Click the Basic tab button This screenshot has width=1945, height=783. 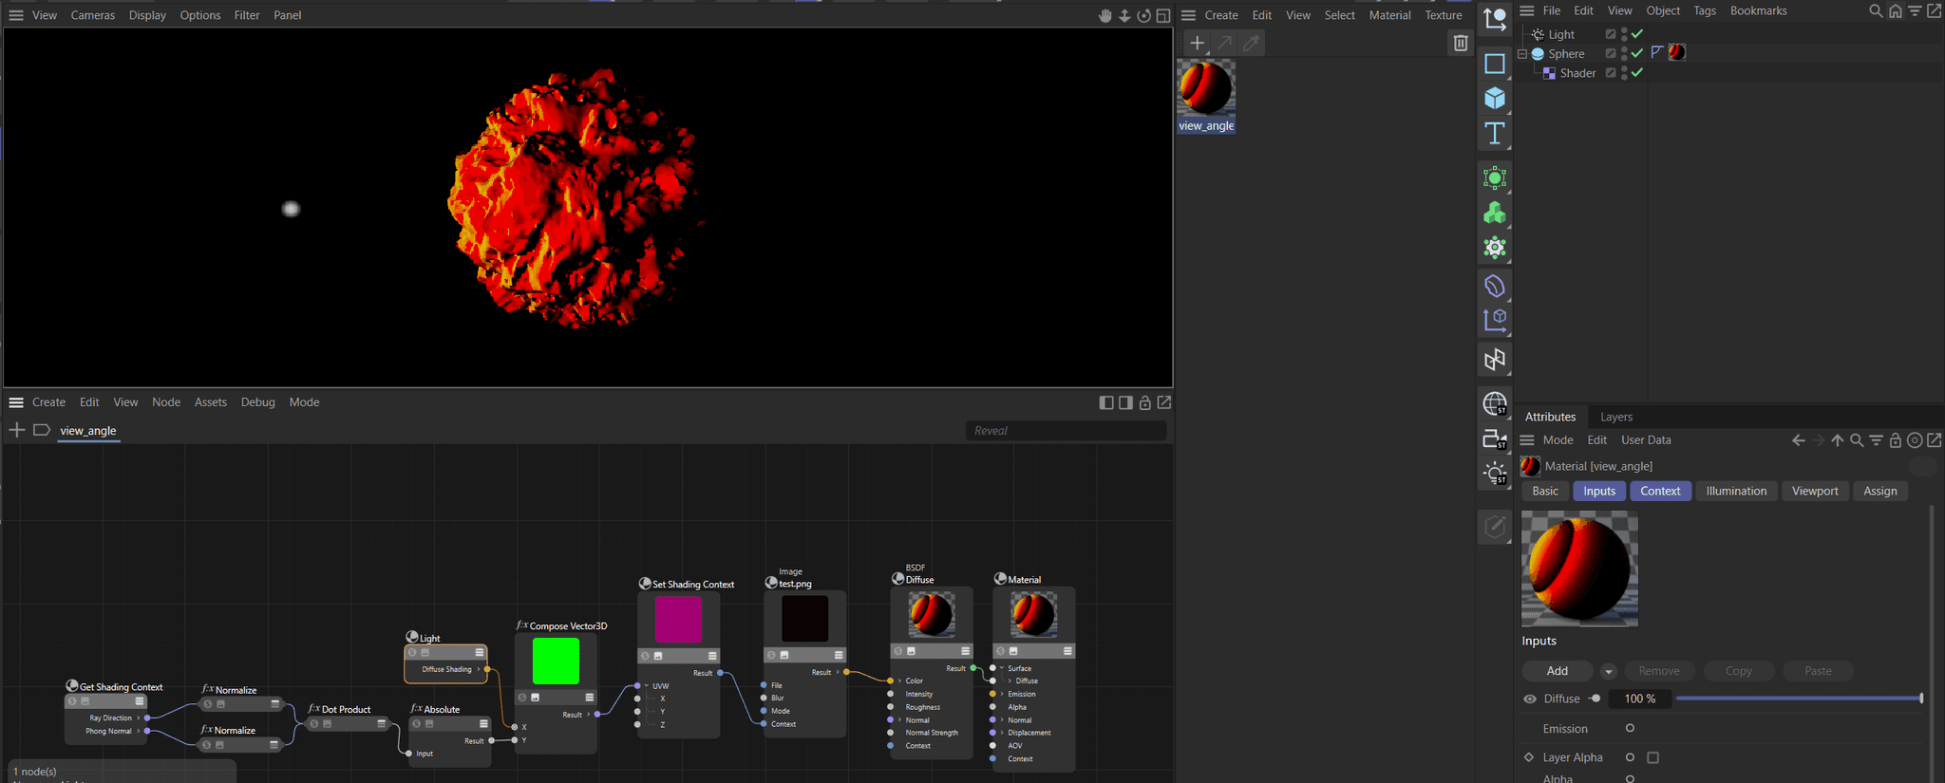(1545, 491)
